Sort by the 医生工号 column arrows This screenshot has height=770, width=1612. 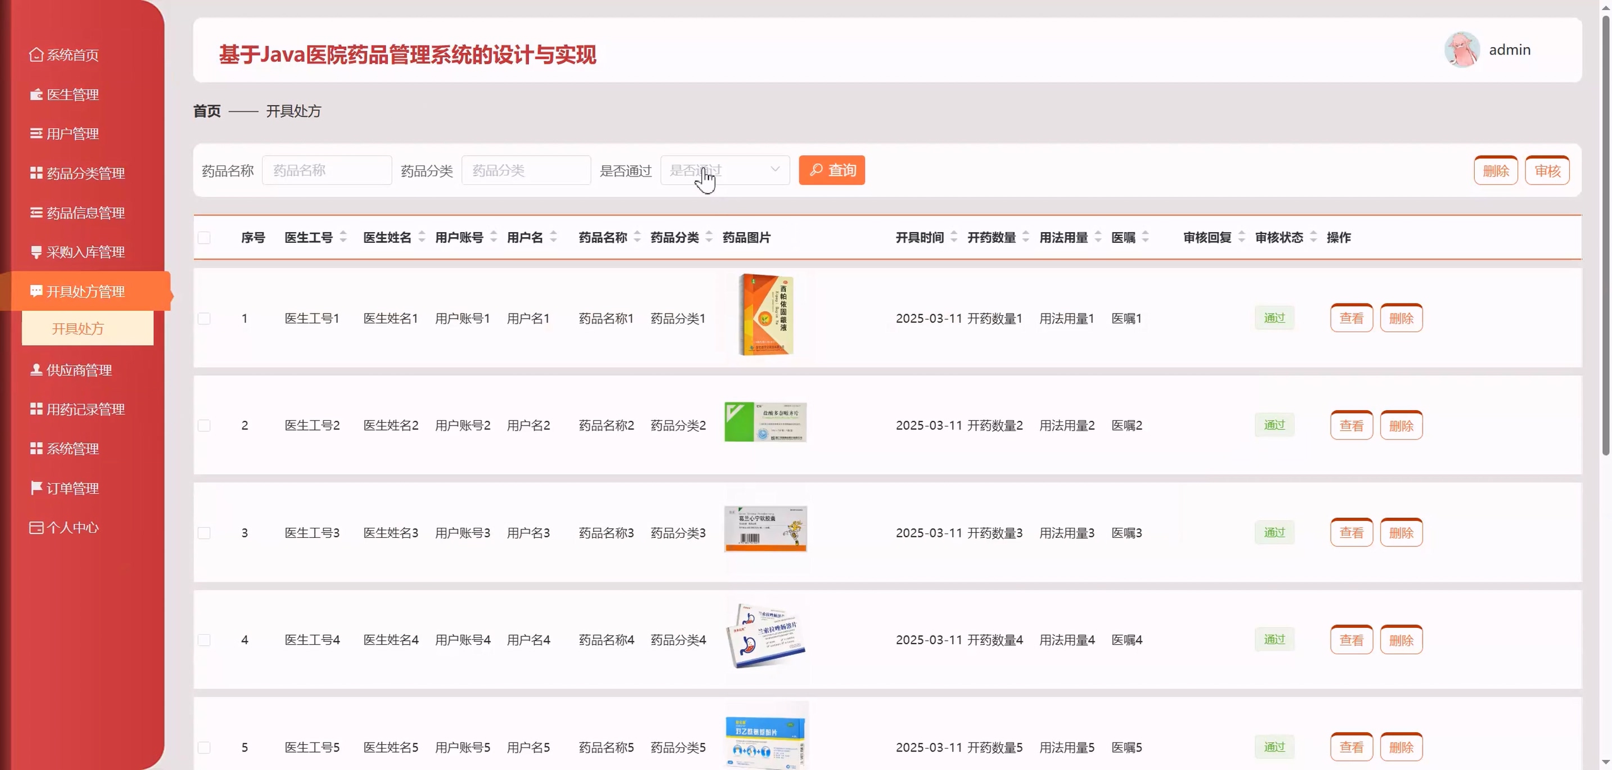[343, 237]
